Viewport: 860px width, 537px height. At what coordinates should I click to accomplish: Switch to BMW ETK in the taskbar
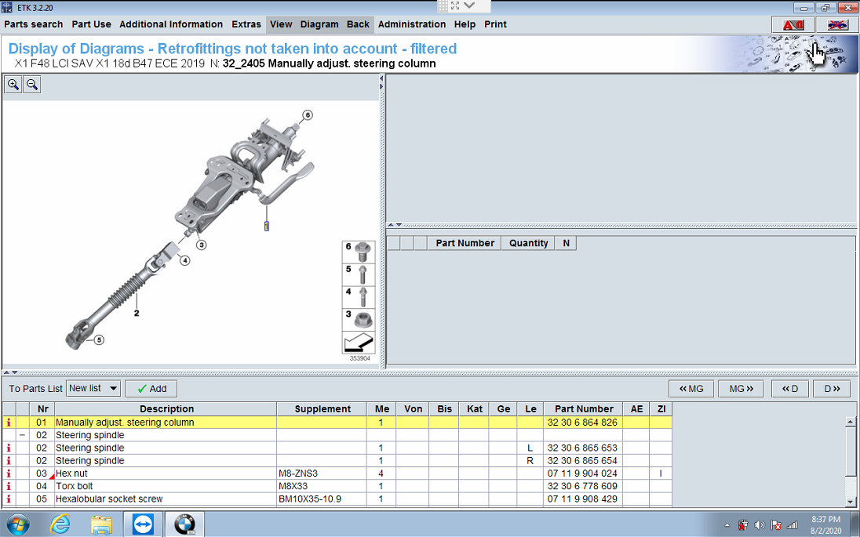pyautogui.click(x=185, y=524)
